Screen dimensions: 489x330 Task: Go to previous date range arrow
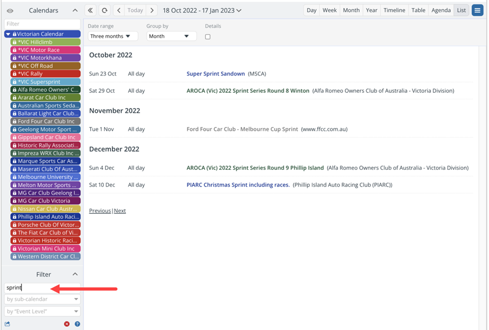tap(119, 10)
